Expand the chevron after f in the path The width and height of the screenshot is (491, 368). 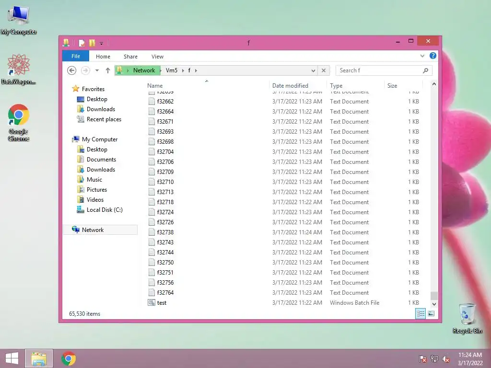(x=196, y=70)
